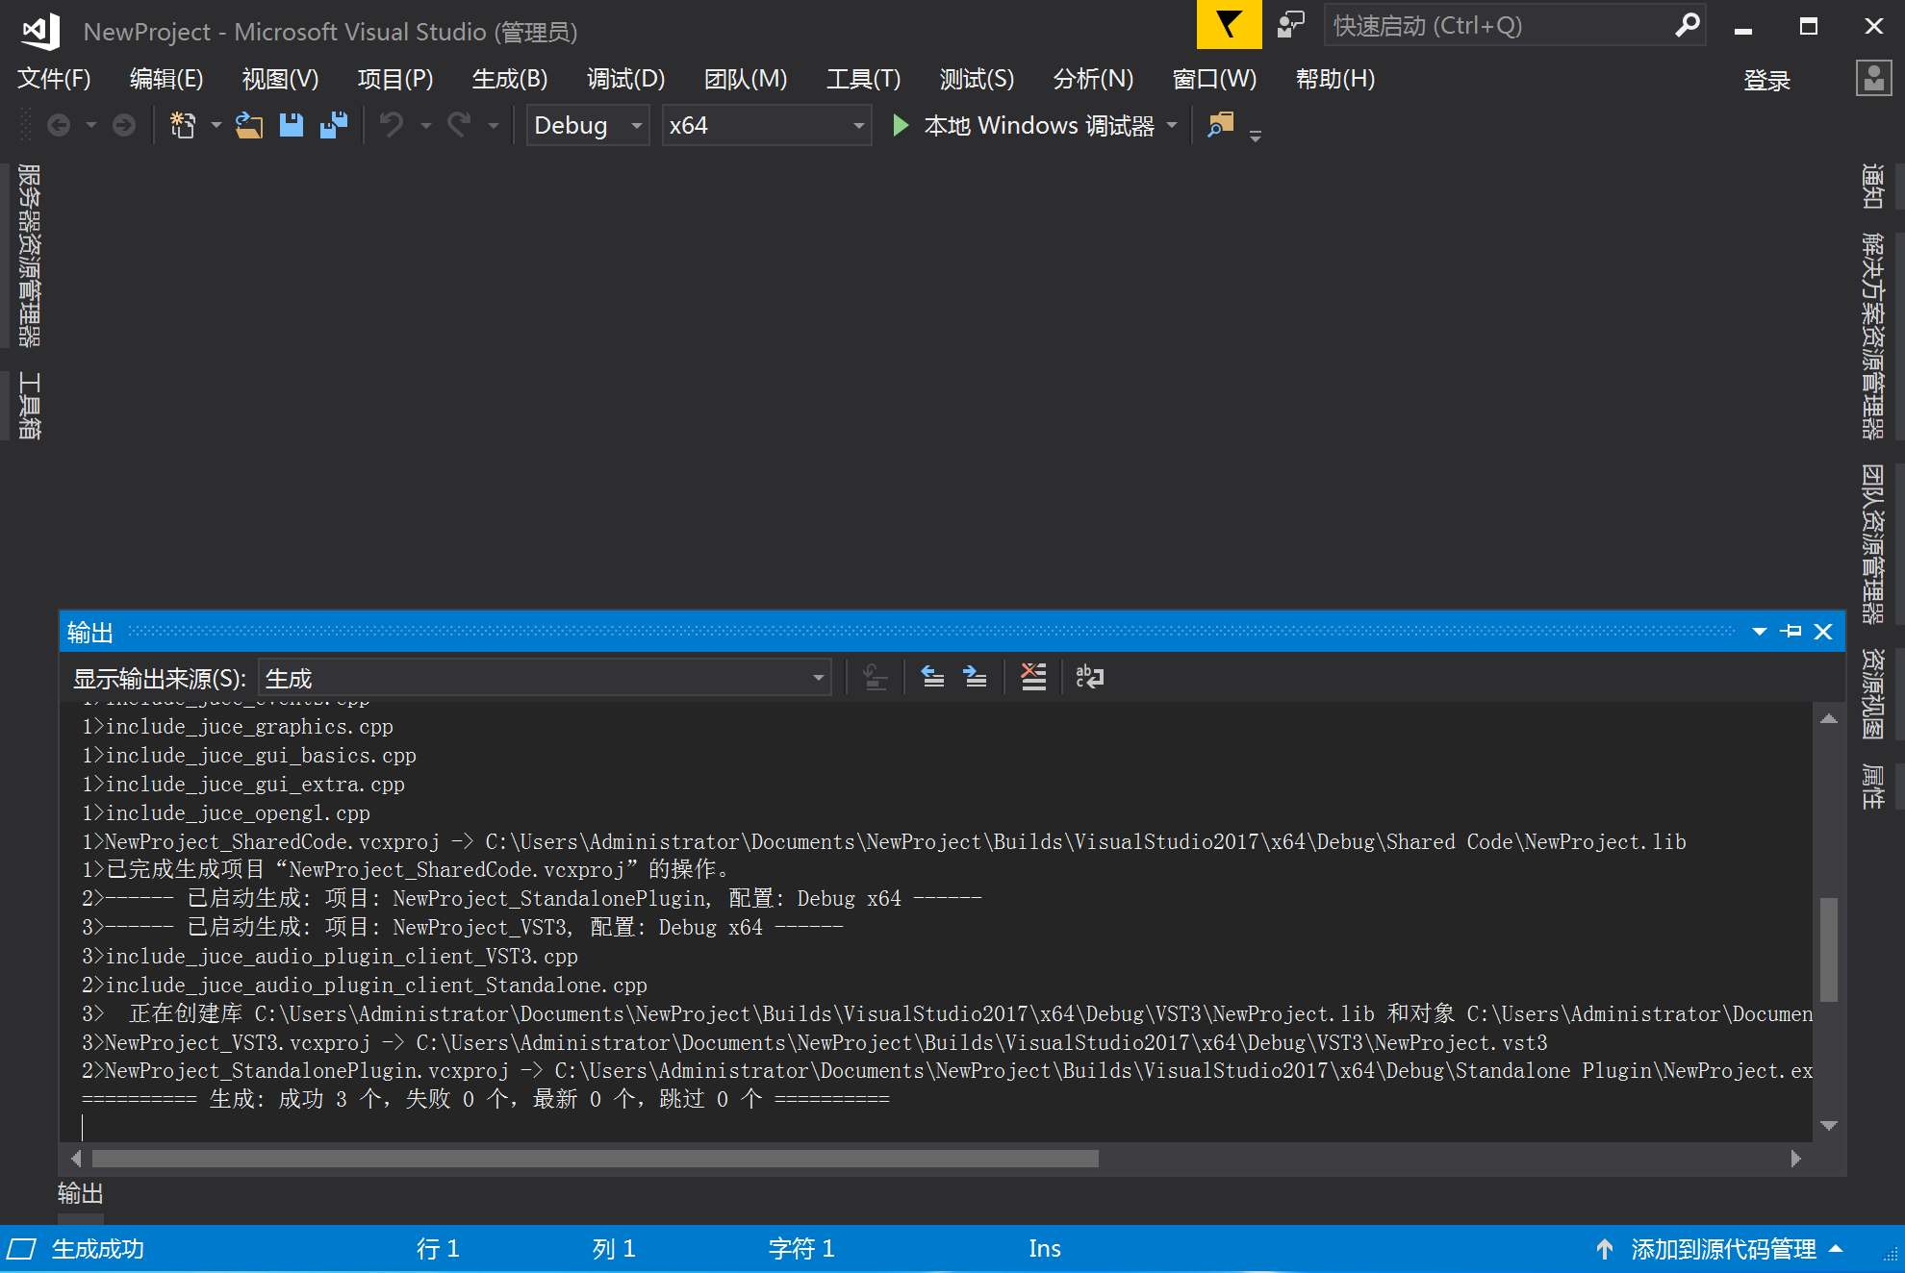Viewport: 1905px width, 1273px height.
Task: Open the x64 platform dropdown
Action: 766,125
